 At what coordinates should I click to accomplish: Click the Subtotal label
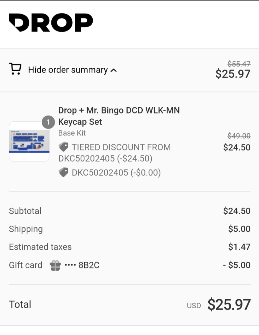[x=25, y=211]
